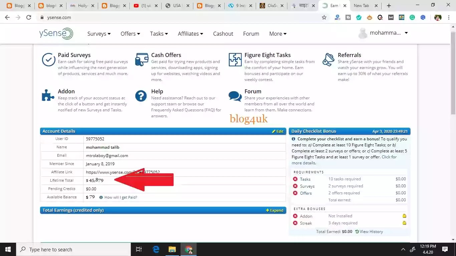This screenshot has width=456, height=256.
Task: Click the Referrals megaphone icon
Action: 328,60
